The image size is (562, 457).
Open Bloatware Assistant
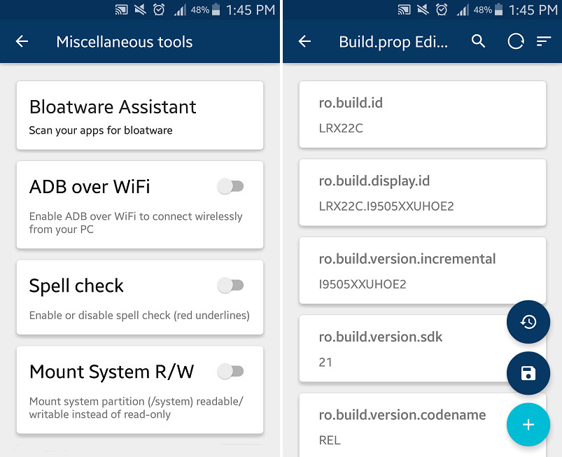pos(140,115)
